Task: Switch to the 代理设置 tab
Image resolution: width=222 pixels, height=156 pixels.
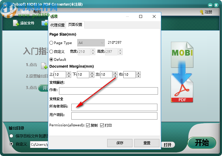Action: click(58, 25)
